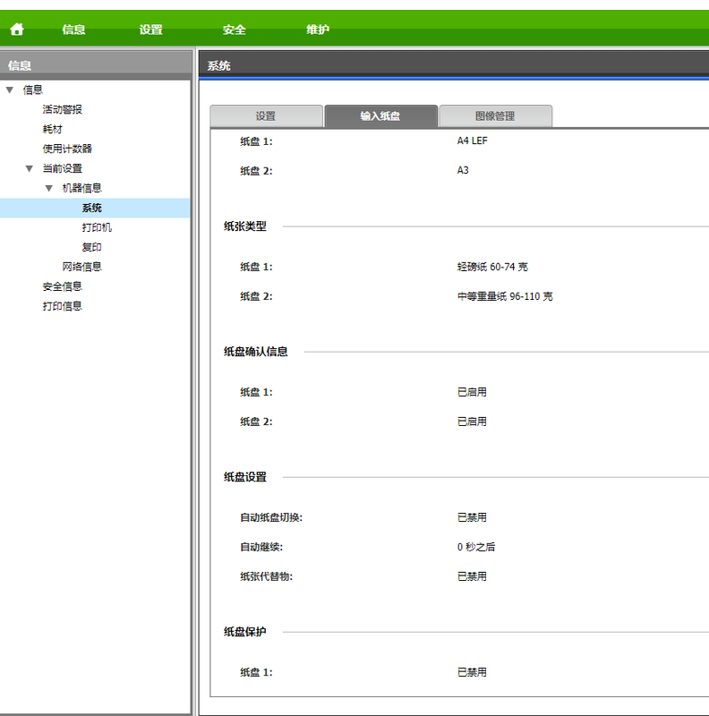Image resolution: width=709 pixels, height=716 pixels.
Task: Select 系统 in the sidebar tree
Action: (x=91, y=208)
